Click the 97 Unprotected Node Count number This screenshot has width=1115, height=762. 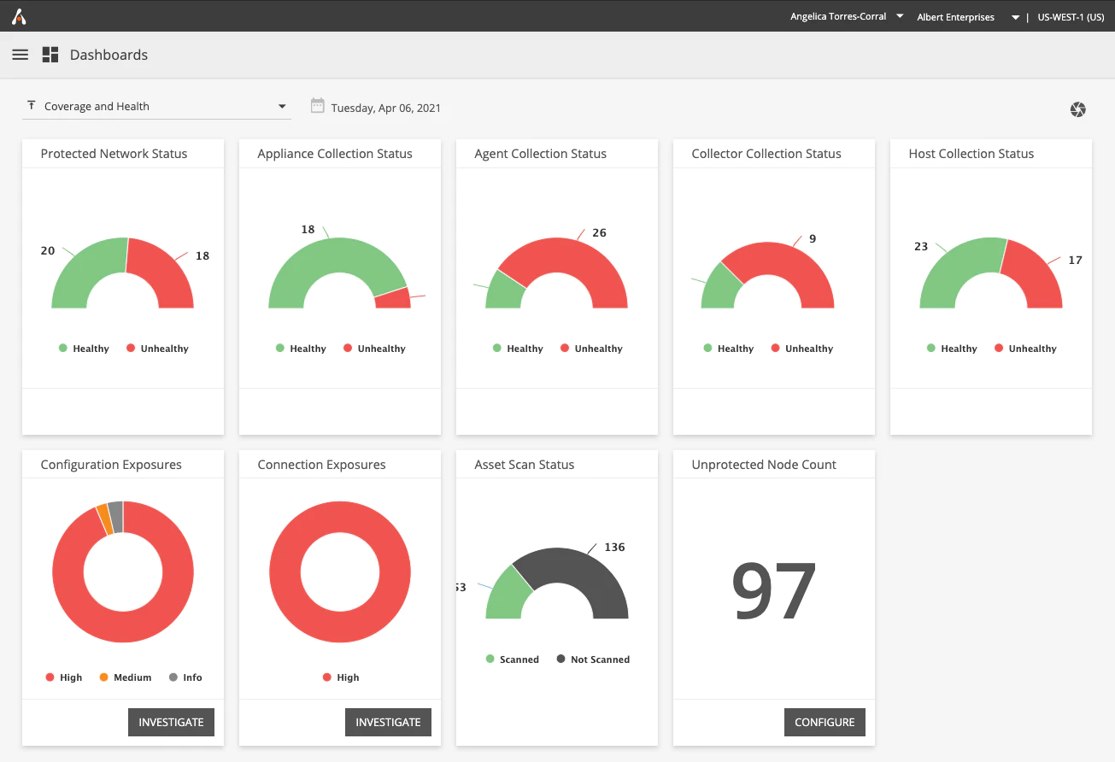(774, 591)
